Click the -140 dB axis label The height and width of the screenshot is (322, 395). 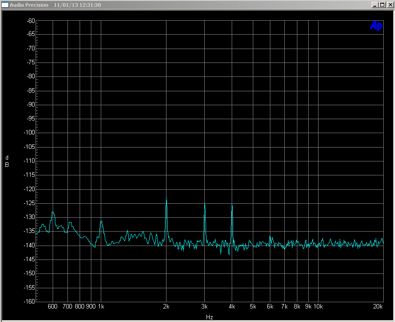tap(29, 245)
